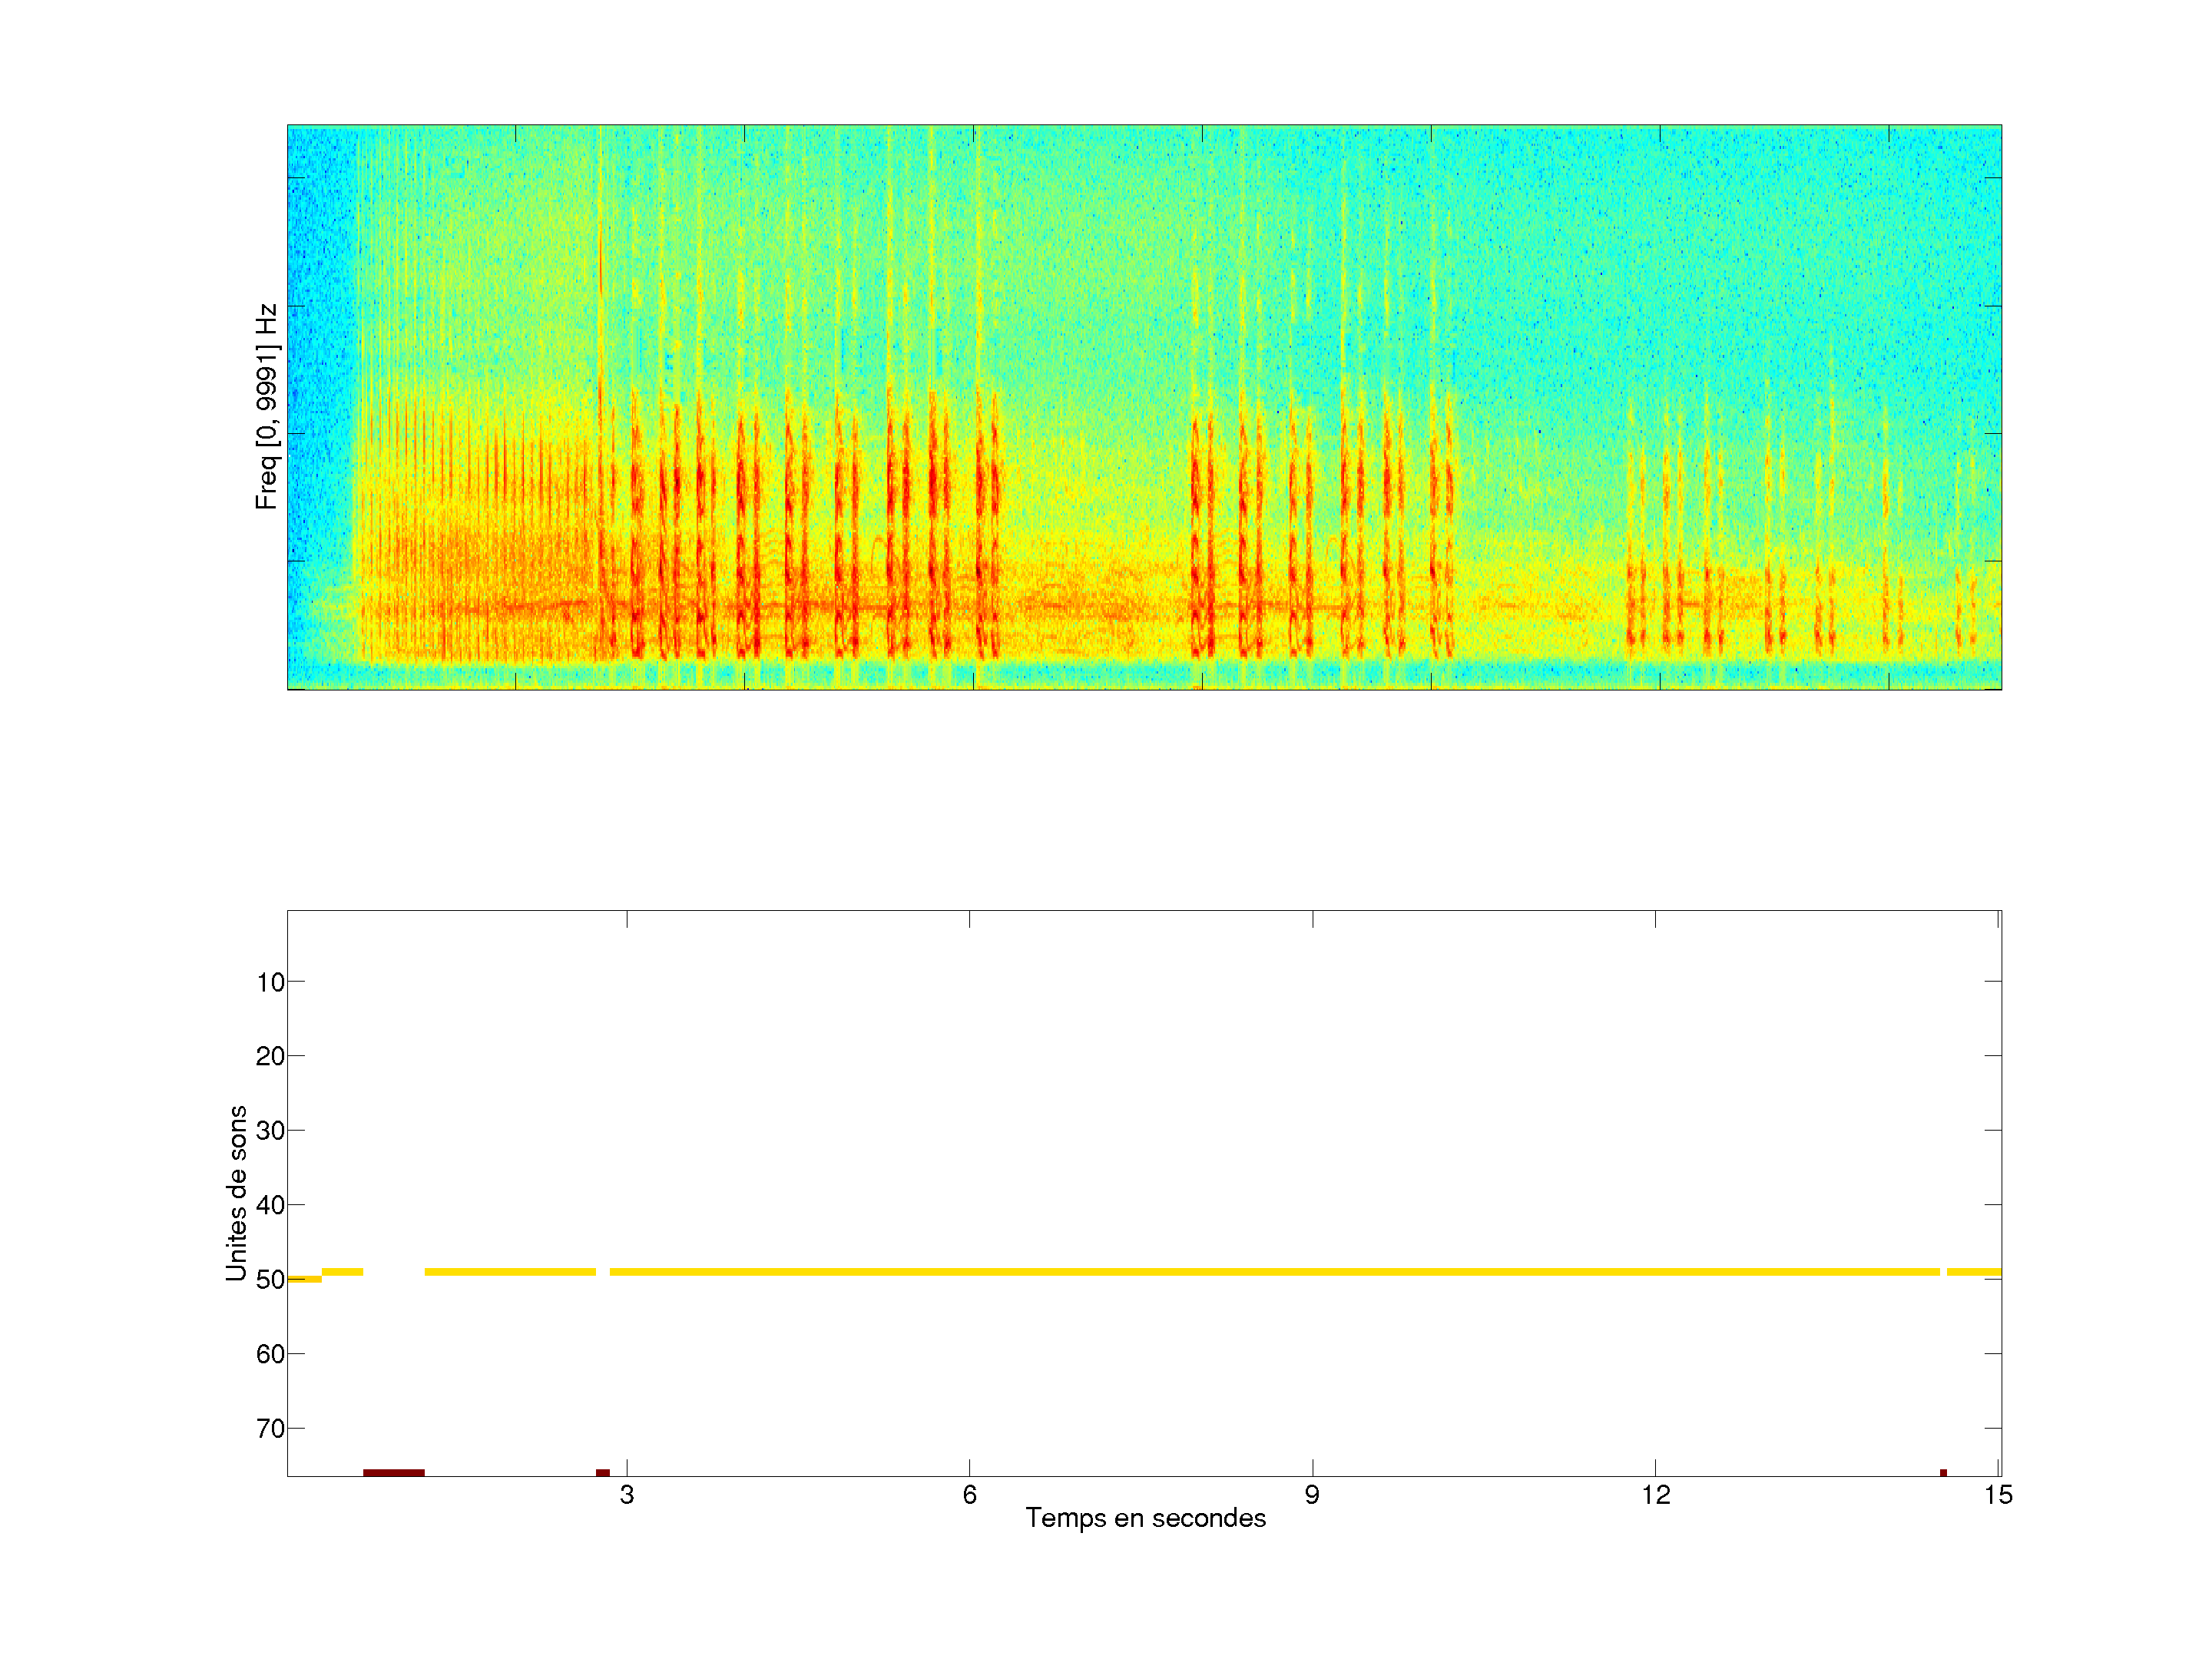Screen dimensions: 2212x1659
Task: Click the small dark red bar before second 3
Action: click(603, 1472)
